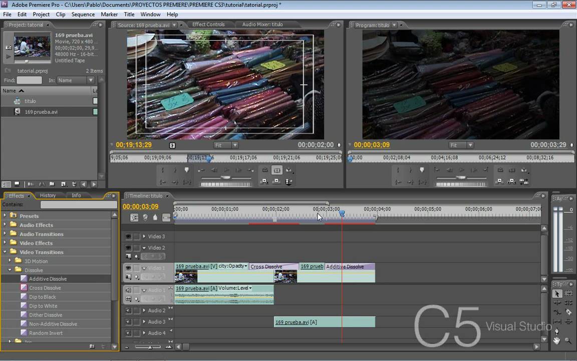Select the Pen tool
The height and width of the screenshot is (361, 577).
click(557, 331)
